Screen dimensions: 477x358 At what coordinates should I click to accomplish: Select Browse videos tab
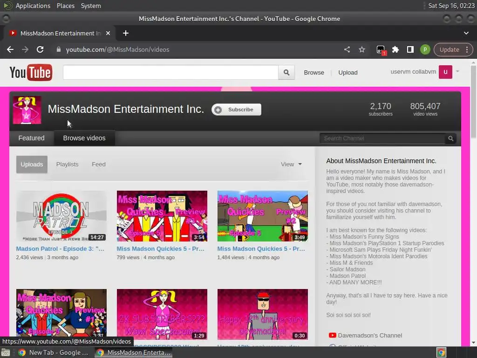[84, 138]
